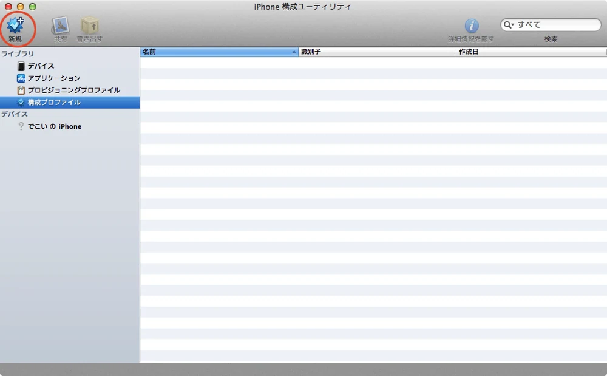This screenshot has width=607, height=376.
Task: Click the デバイス section heading below library
Action: click(x=15, y=114)
